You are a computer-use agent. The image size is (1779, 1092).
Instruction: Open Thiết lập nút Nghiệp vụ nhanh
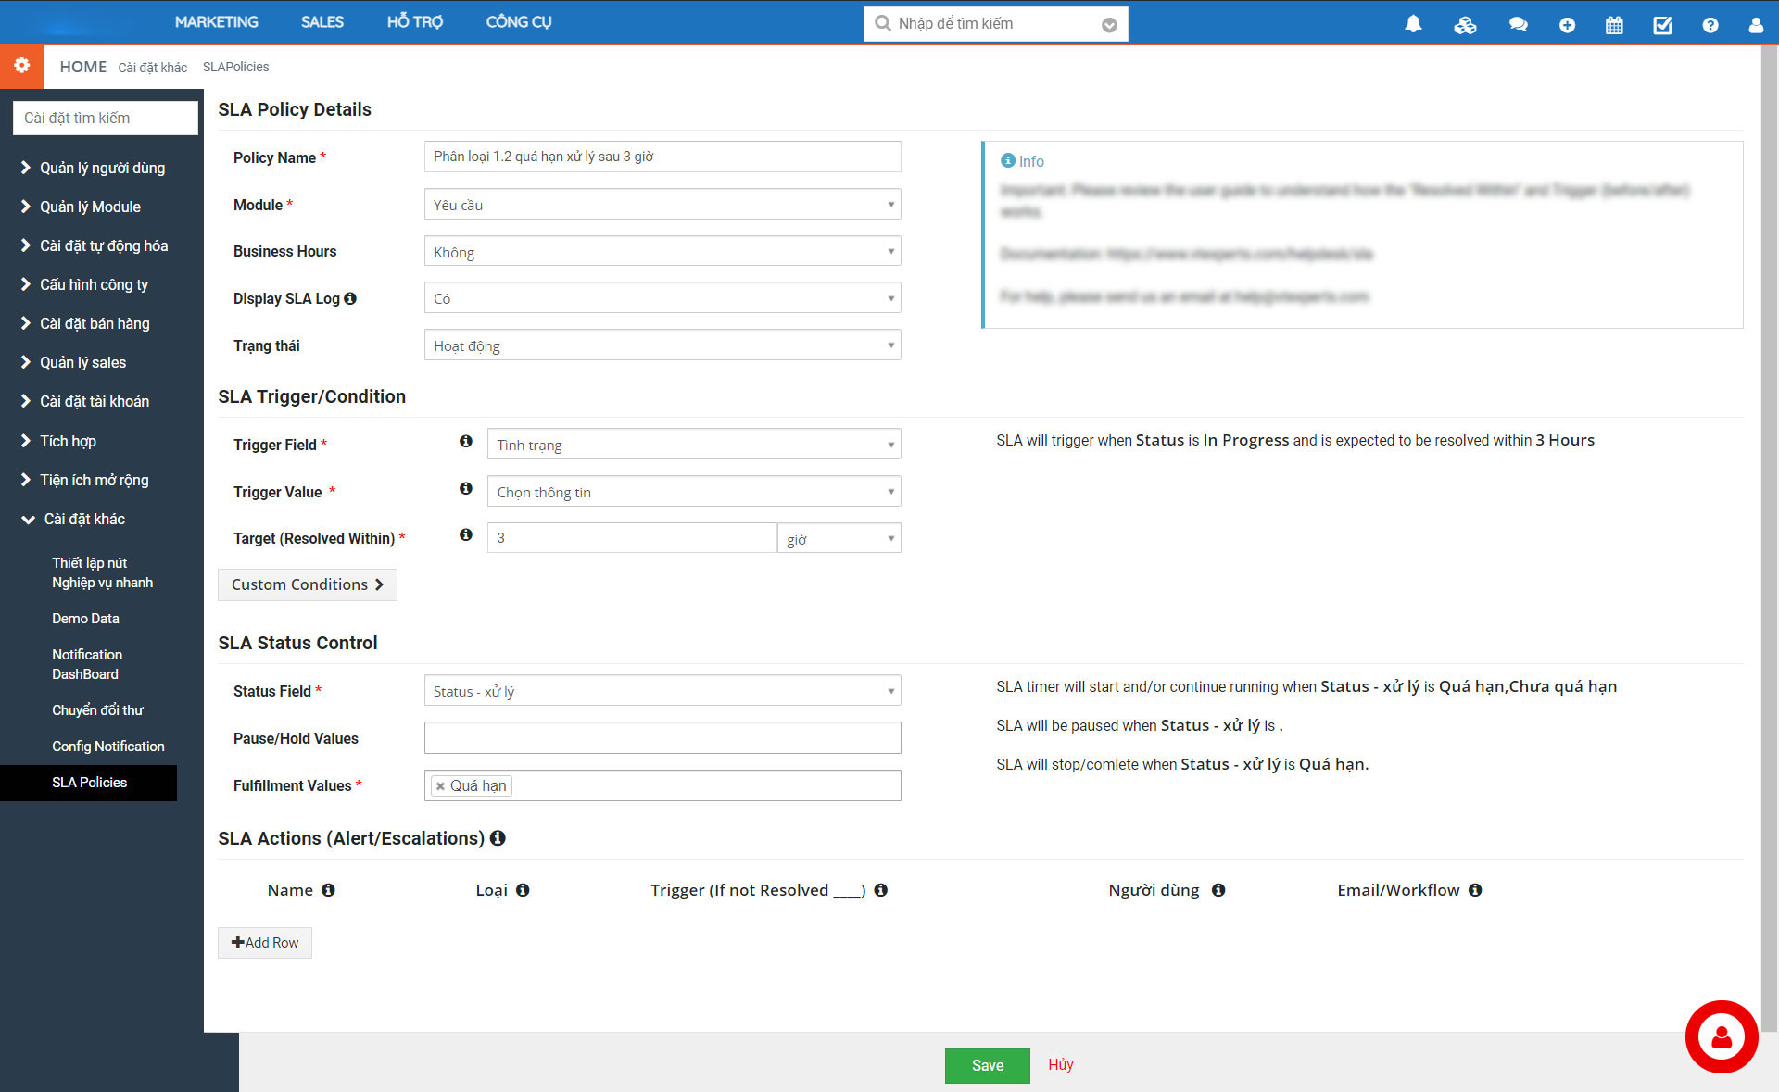pyautogui.click(x=102, y=572)
